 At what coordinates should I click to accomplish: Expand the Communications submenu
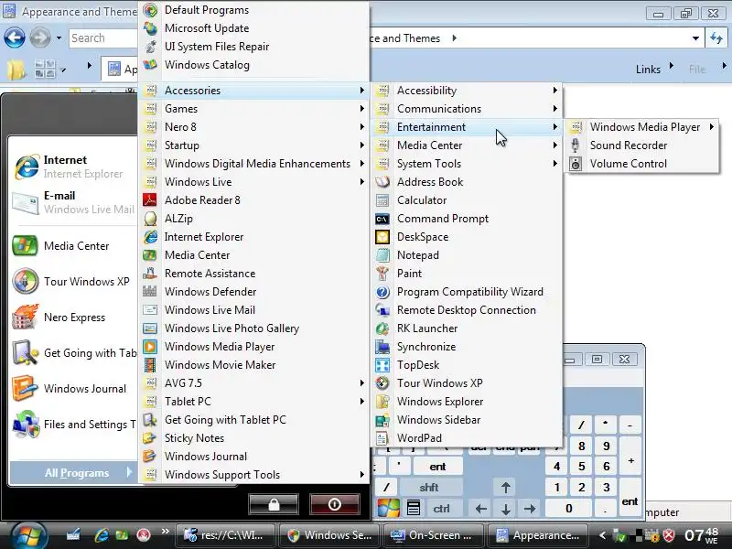point(466,109)
